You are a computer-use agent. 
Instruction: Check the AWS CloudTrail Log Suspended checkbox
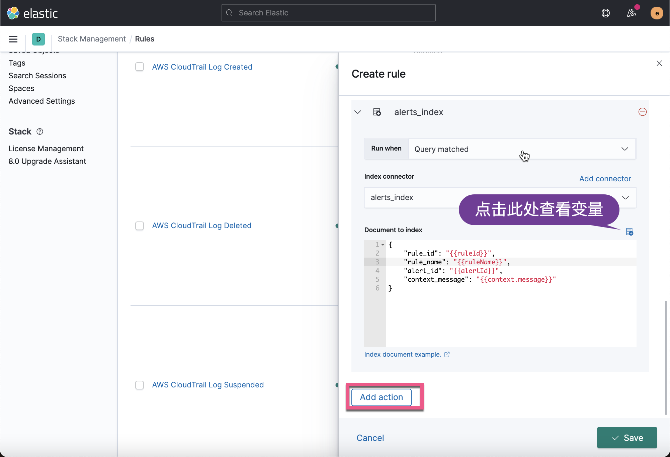140,385
